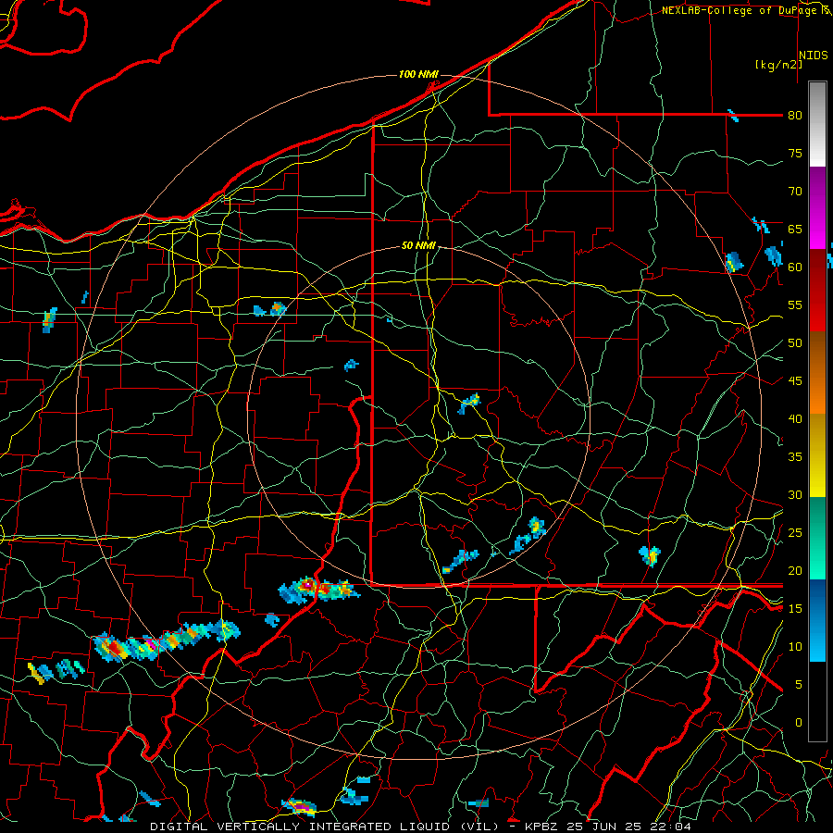Image resolution: width=833 pixels, height=833 pixels.
Task: Select the 40 value on the scale
Action: pyautogui.click(x=795, y=418)
